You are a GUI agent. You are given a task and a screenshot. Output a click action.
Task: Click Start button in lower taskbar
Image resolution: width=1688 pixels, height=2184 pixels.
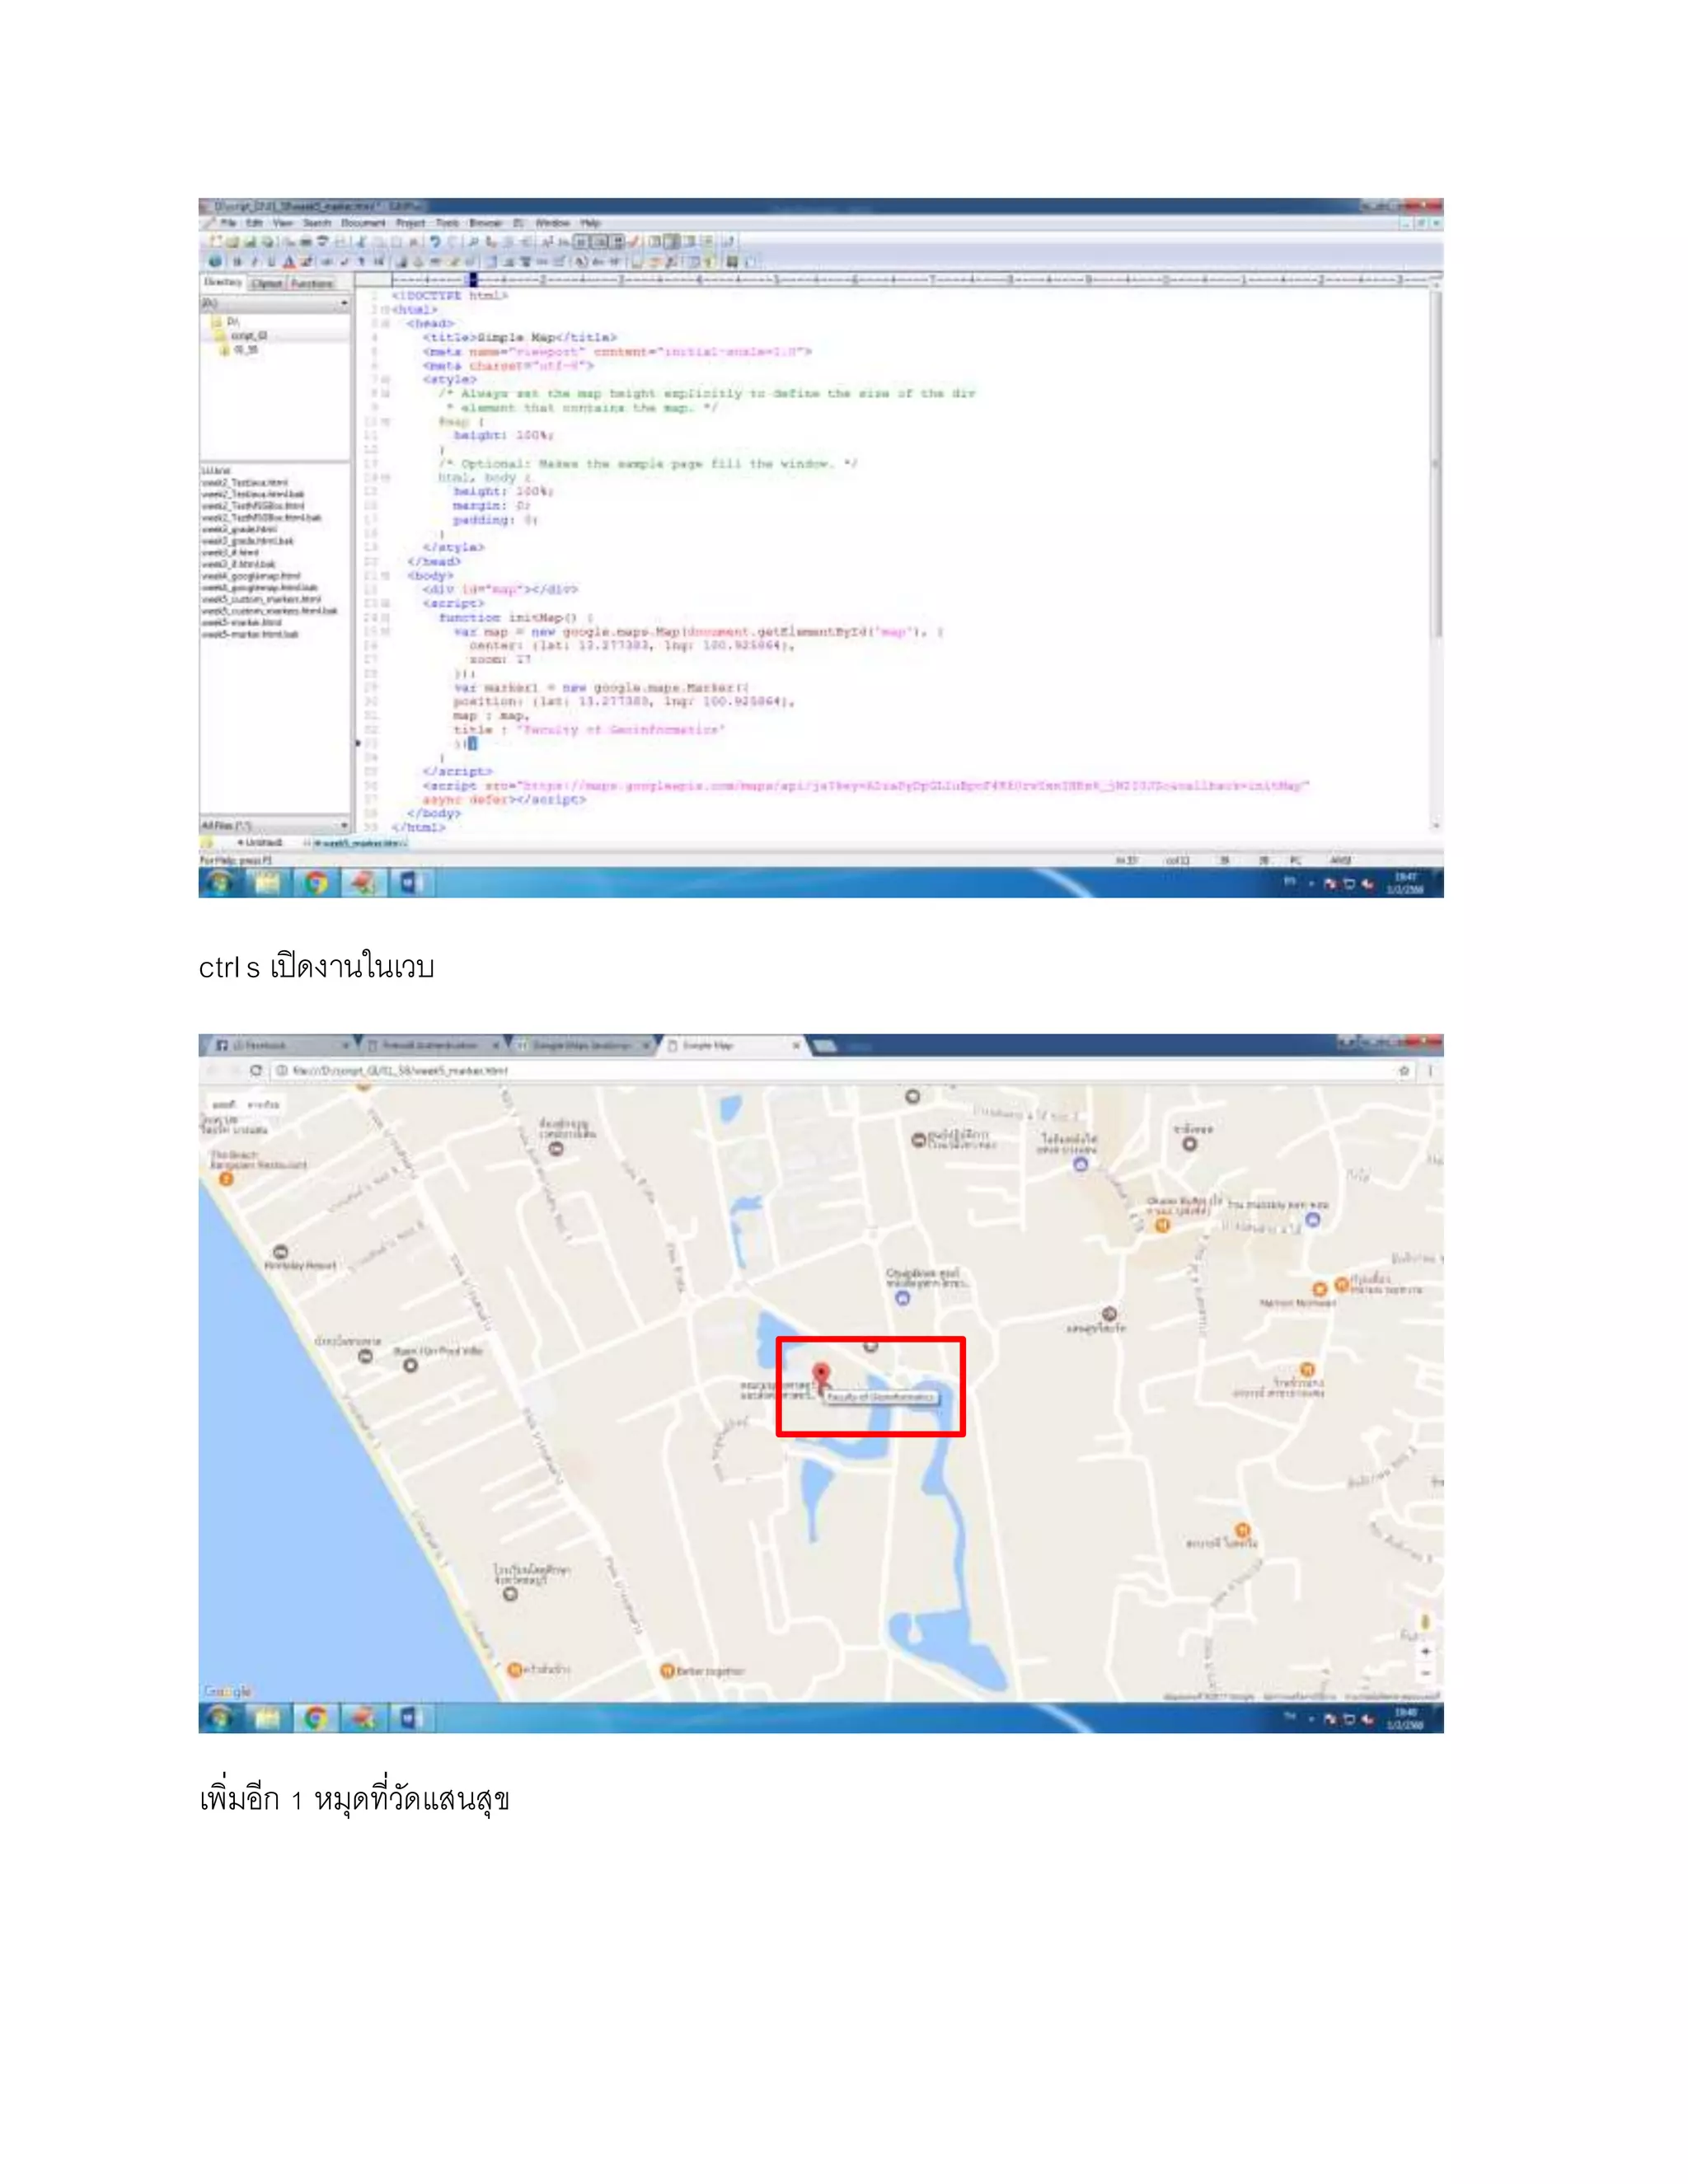point(221,1718)
